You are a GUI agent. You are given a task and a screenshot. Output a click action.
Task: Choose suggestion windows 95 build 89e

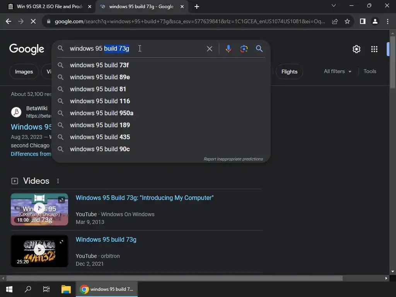(x=161, y=77)
